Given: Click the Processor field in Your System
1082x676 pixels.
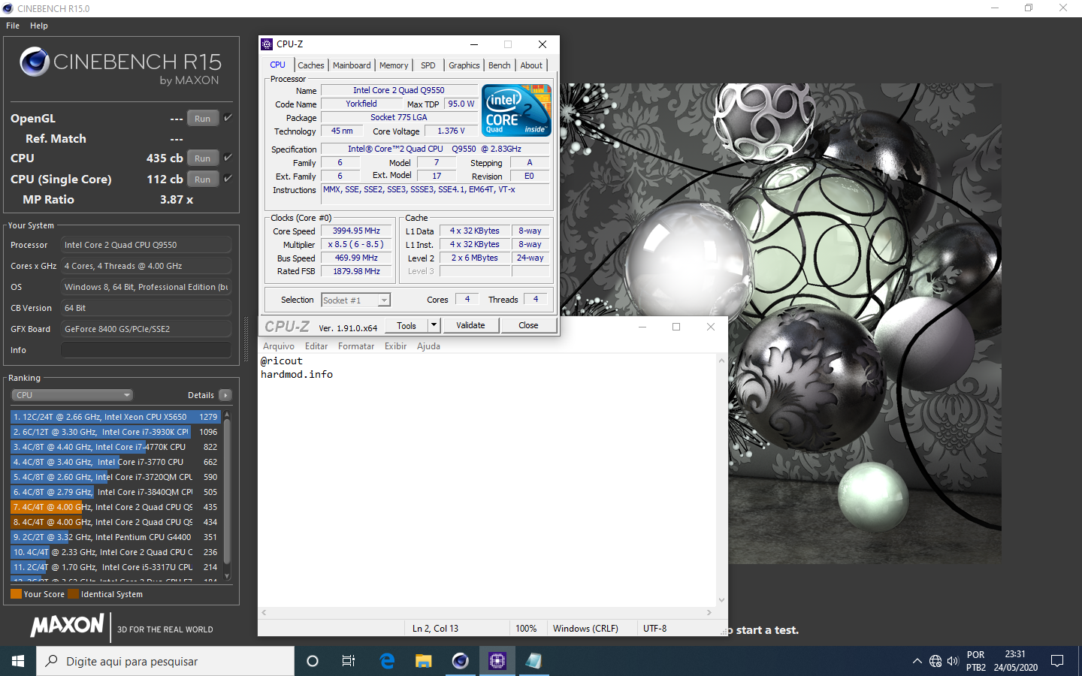Looking at the screenshot, I should tap(147, 245).
